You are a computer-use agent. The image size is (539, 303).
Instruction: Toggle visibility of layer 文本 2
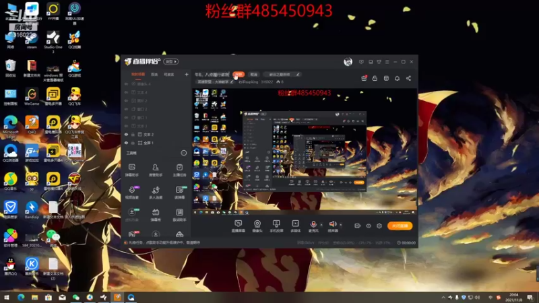tap(126, 135)
